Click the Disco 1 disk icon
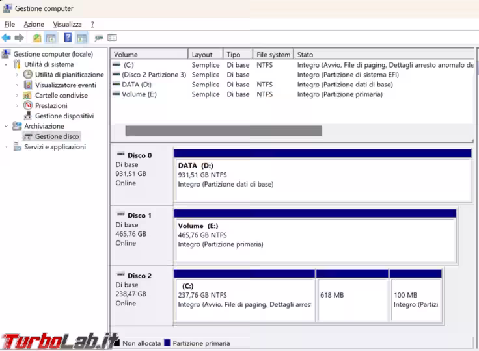479x351 pixels. 120,214
